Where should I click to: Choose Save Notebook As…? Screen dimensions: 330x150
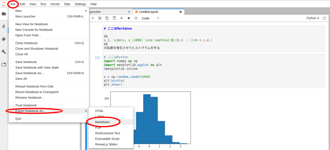49,73
